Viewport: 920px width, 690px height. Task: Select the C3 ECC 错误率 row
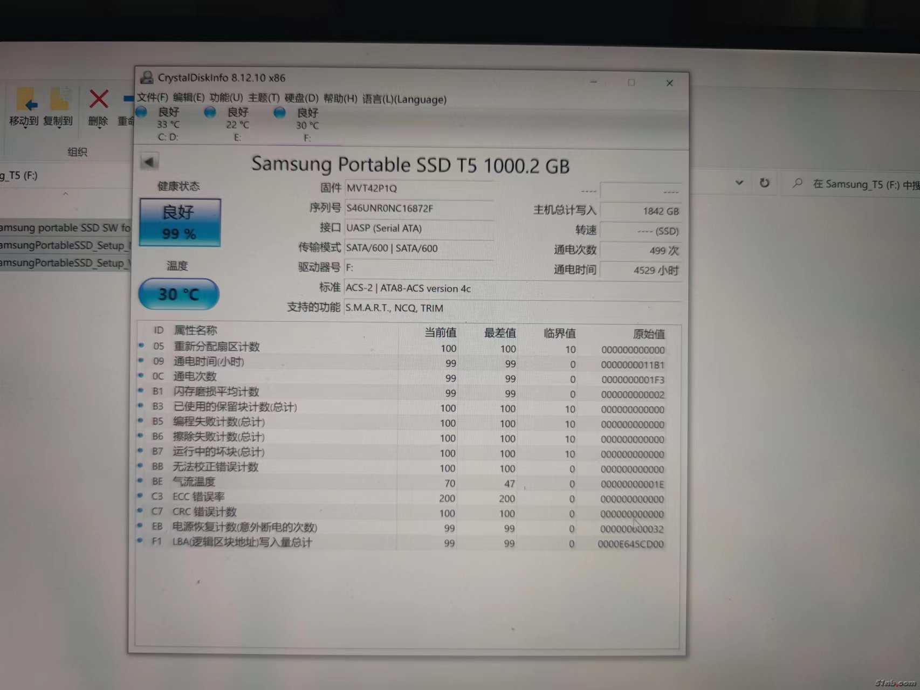(402, 498)
